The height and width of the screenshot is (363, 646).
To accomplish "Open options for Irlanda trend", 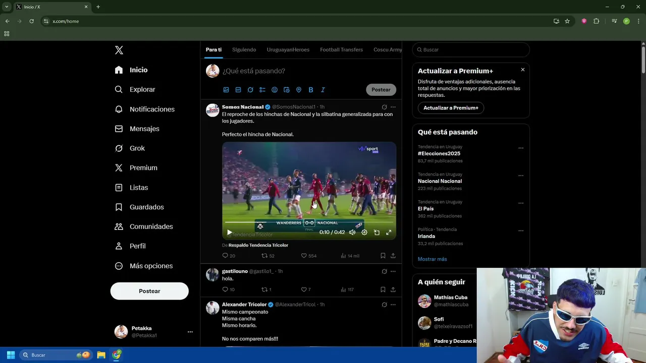I will [521, 231].
